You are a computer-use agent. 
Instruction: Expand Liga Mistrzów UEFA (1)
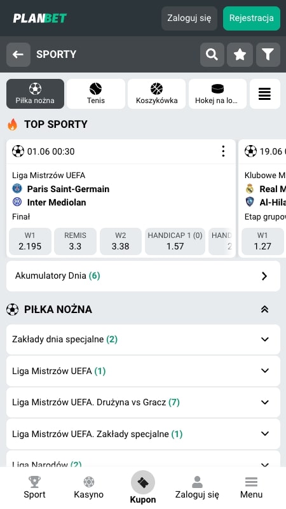pos(144,371)
